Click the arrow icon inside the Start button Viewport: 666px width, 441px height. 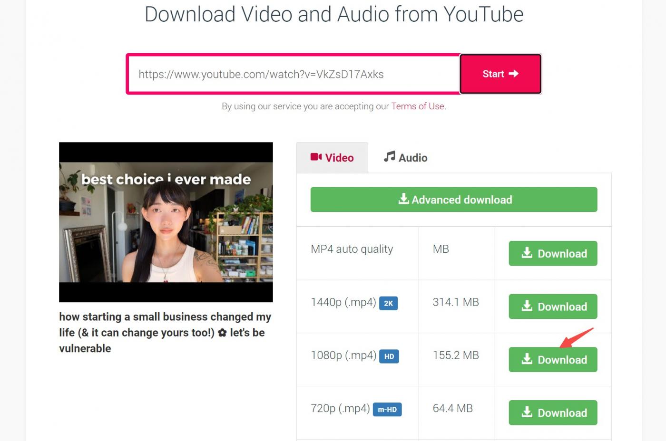click(x=513, y=74)
